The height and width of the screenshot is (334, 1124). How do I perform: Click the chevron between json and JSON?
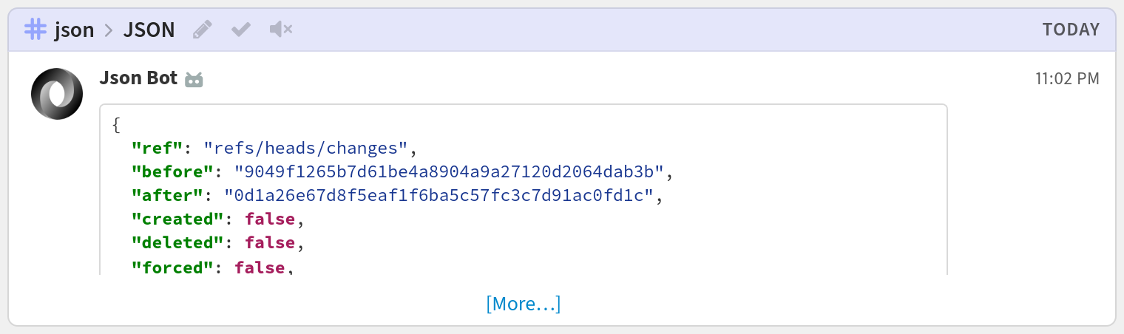pyautogui.click(x=109, y=30)
